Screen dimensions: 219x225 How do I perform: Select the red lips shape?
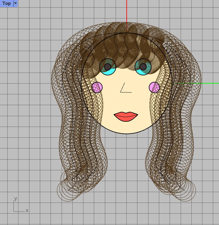(x=126, y=117)
